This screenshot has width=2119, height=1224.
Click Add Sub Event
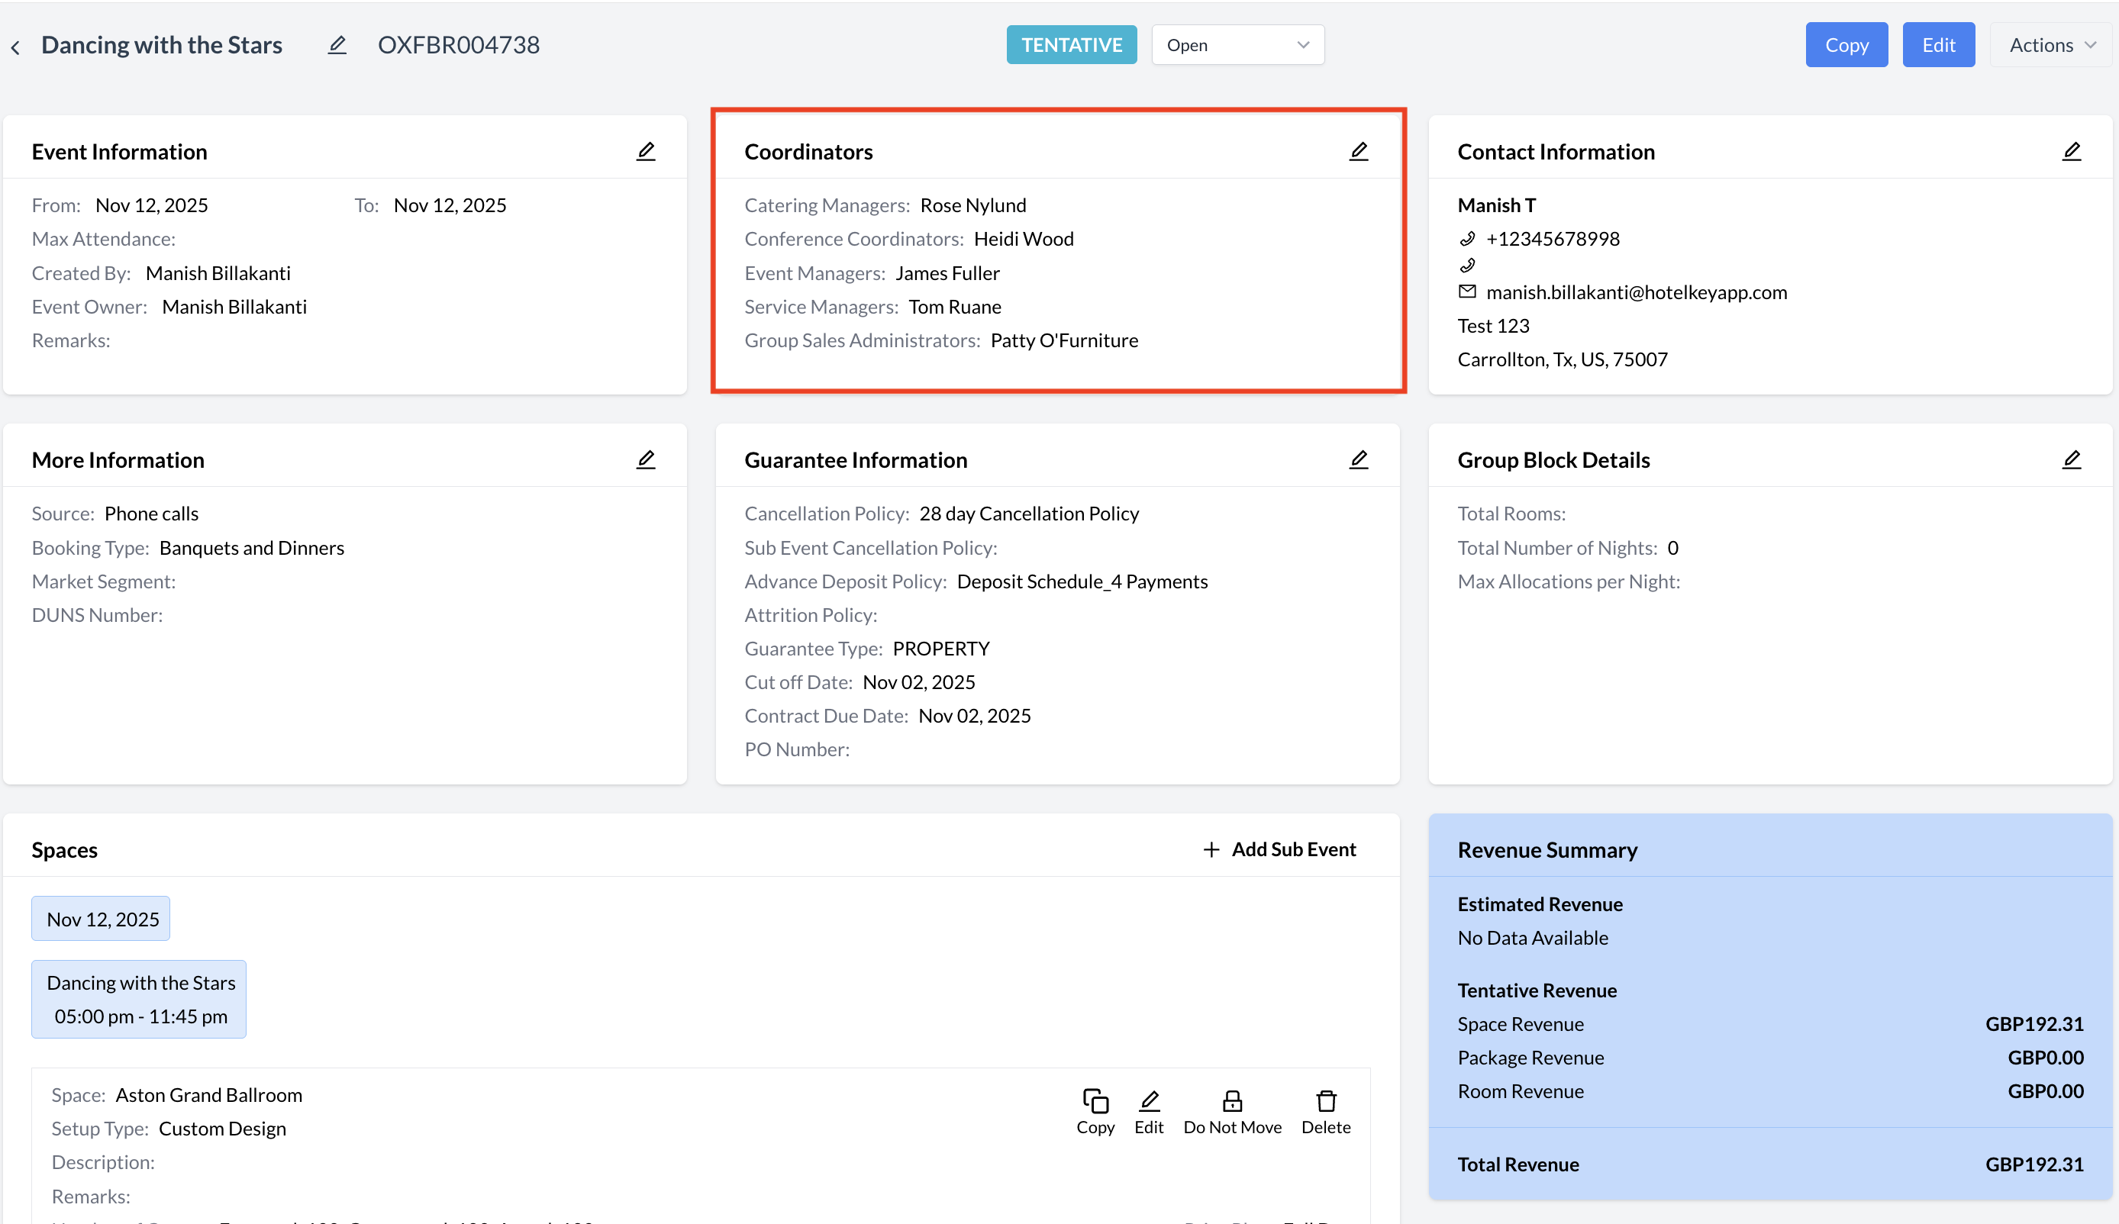pos(1279,849)
